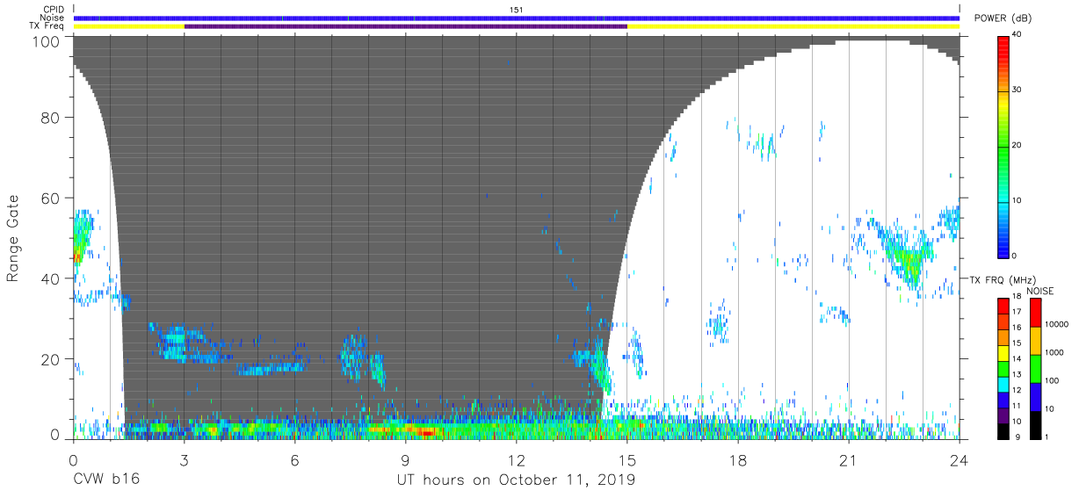Click the "Range Gate" axis label
This screenshot has width=1079, height=498.
tap(14, 238)
